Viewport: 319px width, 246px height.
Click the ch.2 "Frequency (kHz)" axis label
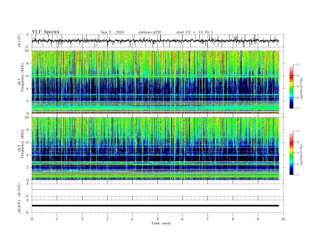coord(23,144)
